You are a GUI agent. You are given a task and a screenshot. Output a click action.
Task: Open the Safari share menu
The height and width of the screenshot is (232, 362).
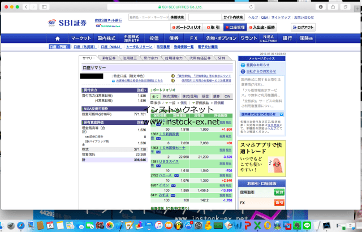[333, 7]
